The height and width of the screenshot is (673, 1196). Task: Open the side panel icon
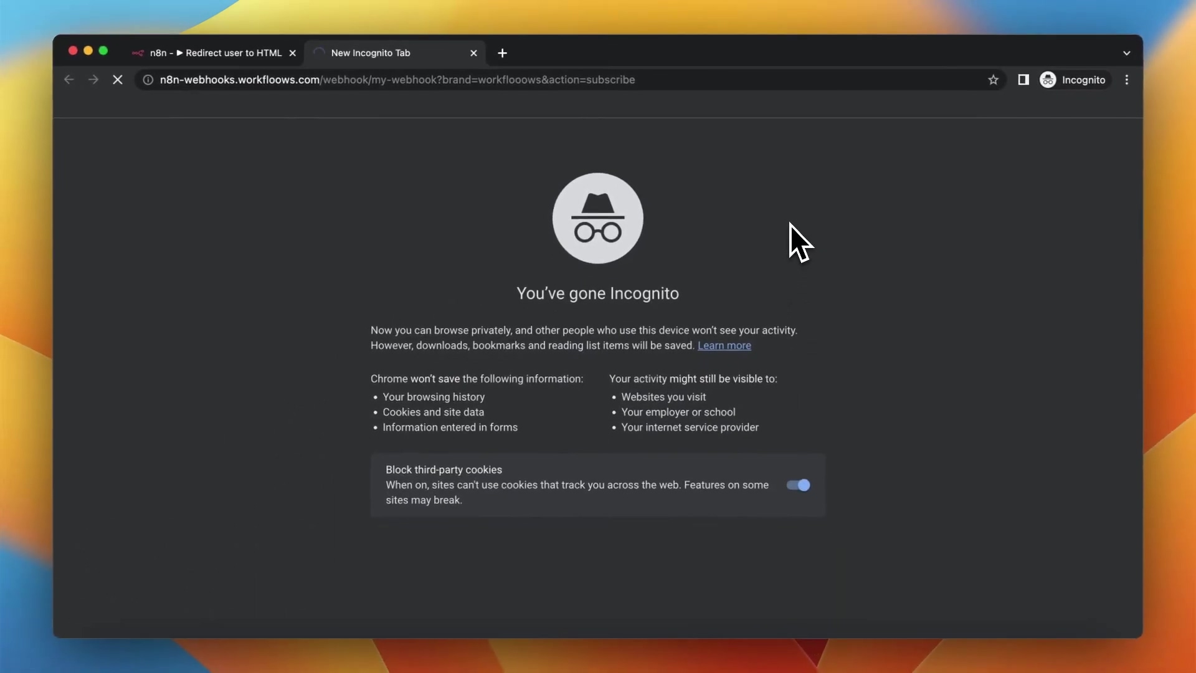(1023, 80)
